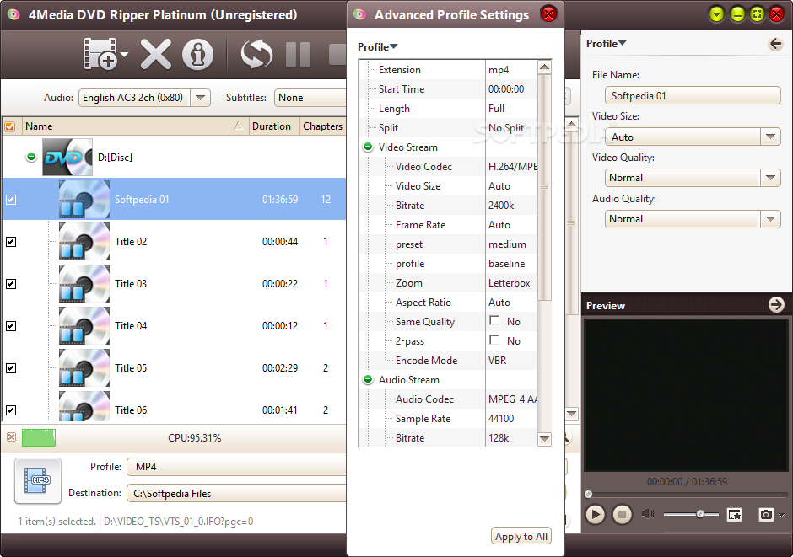Click the Apply to All button
Image resolution: width=793 pixels, height=557 pixels.
[x=521, y=536]
